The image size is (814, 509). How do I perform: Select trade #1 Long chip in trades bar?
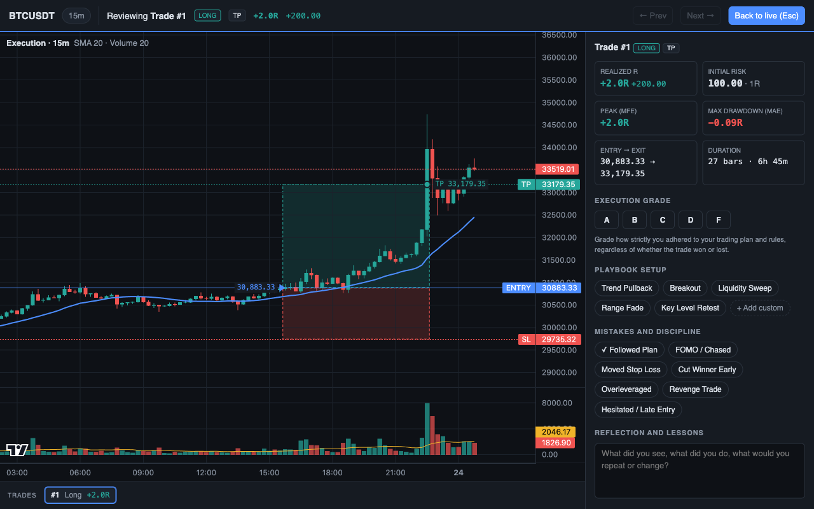tap(80, 495)
